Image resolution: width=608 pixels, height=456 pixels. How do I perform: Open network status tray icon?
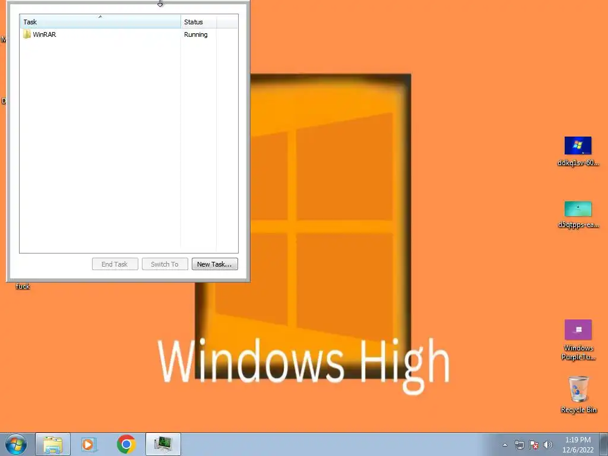519,445
